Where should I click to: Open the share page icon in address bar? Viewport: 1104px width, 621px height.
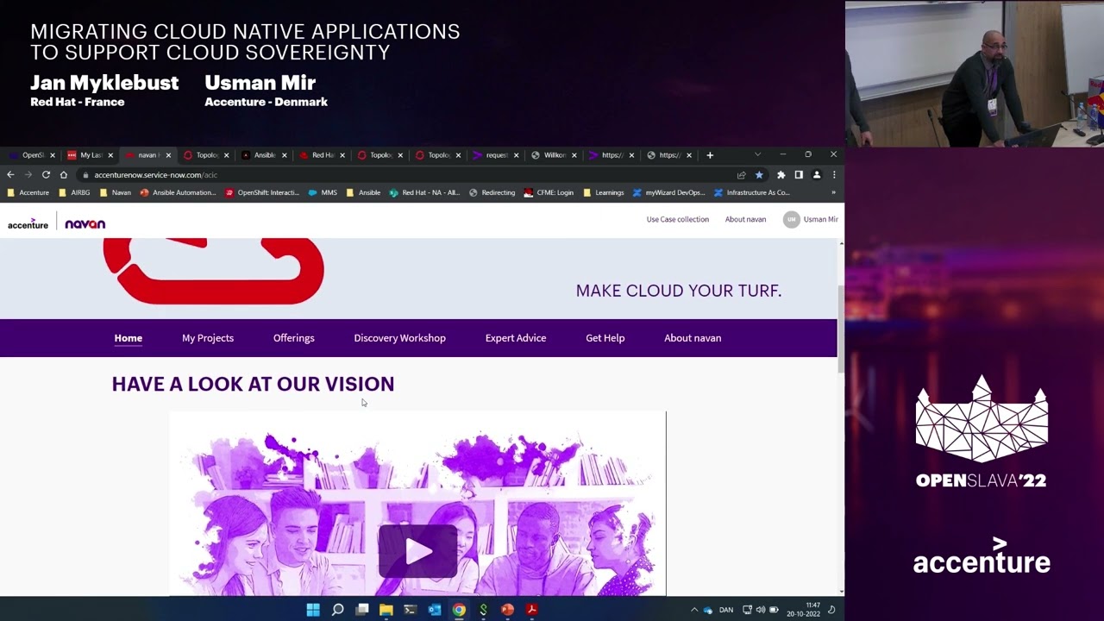(x=741, y=175)
